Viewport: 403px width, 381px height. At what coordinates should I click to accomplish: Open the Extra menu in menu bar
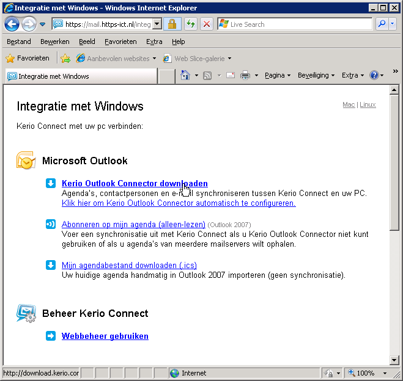pyautogui.click(x=154, y=42)
